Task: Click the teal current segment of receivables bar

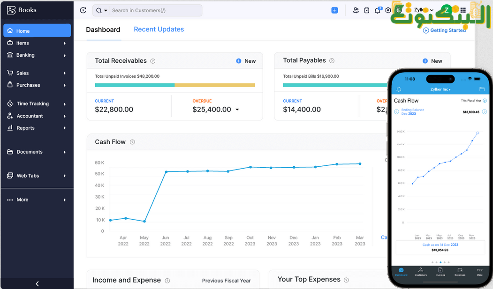Action: [x=135, y=85]
